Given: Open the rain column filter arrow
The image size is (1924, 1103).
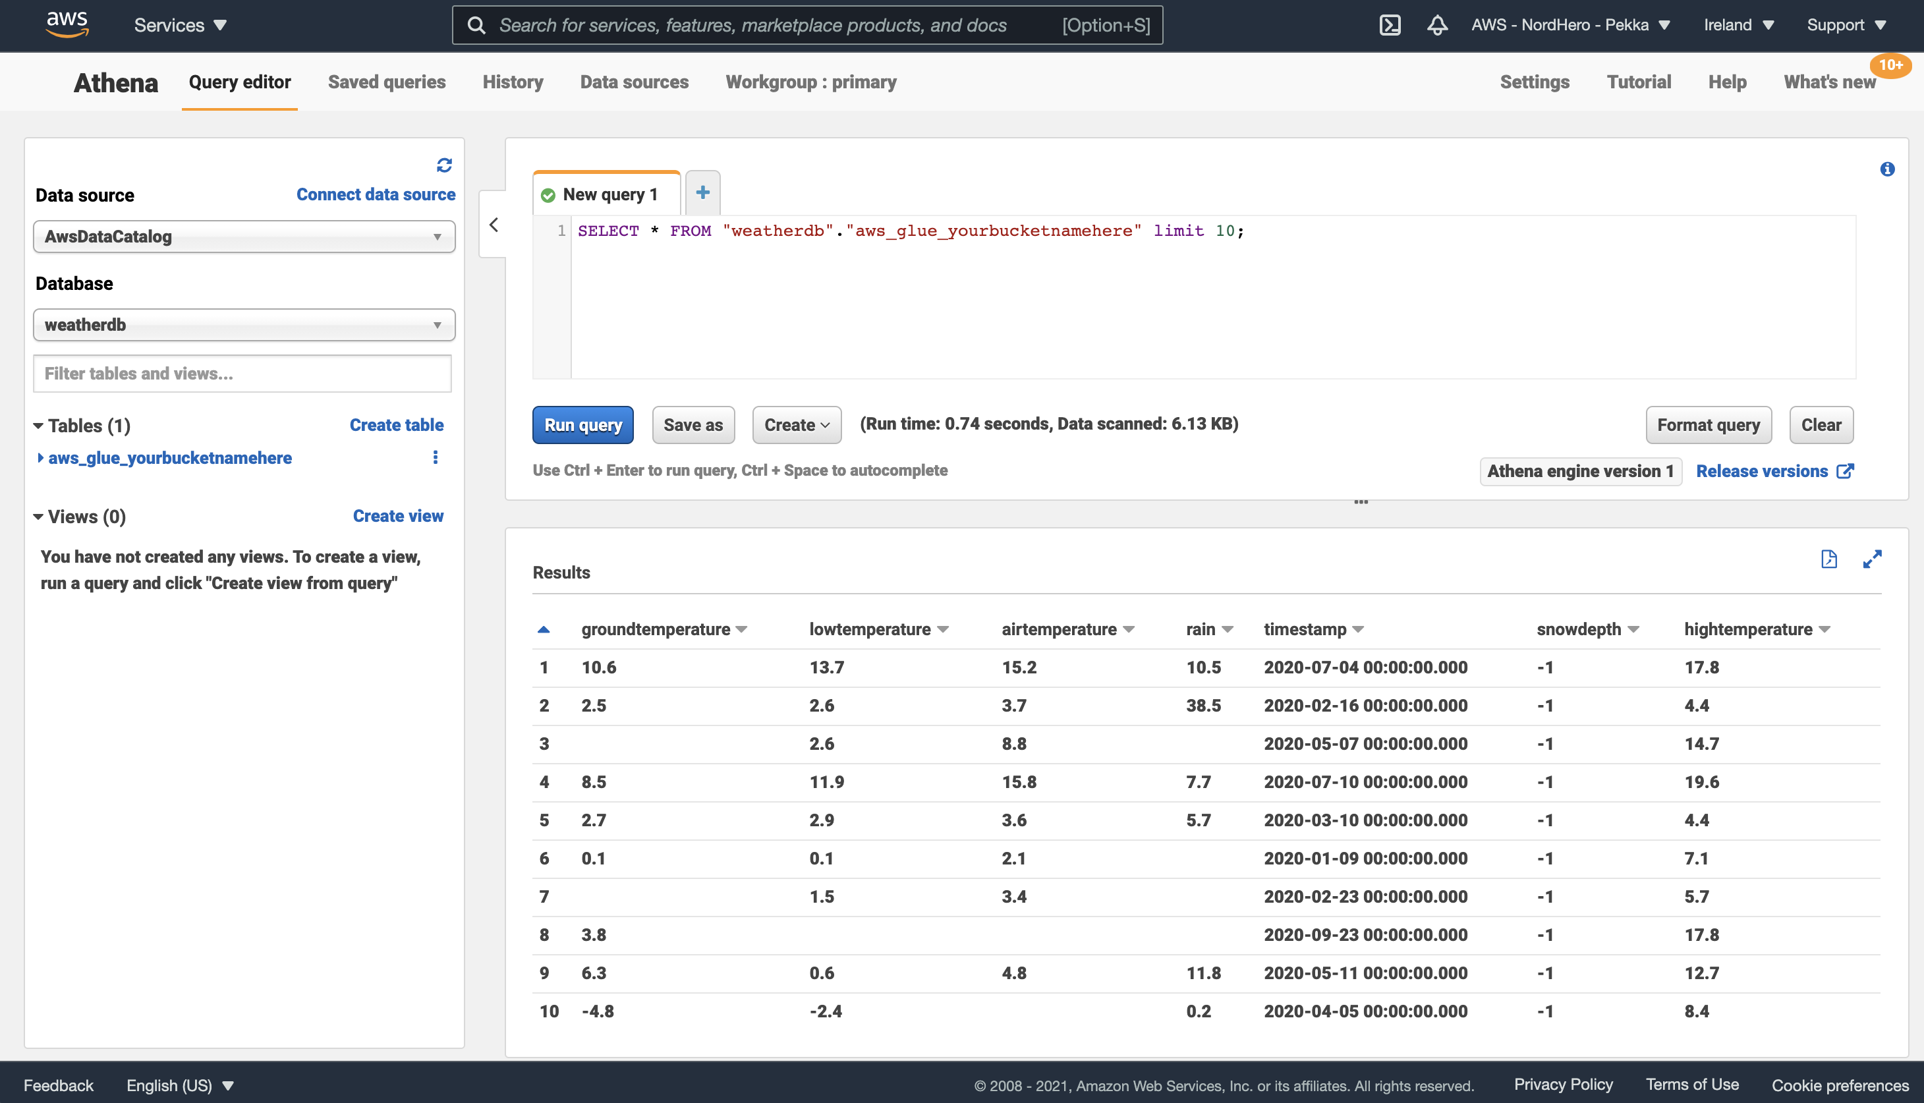Looking at the screenshot, I should pyautogui.click(x=1228, y=629).
